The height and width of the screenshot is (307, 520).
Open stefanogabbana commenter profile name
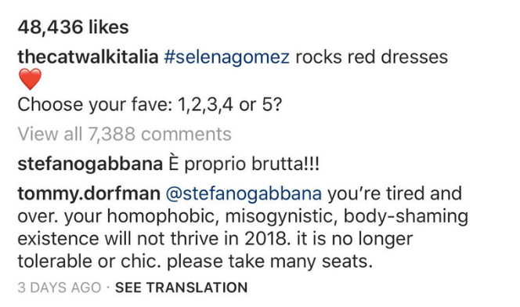tap(90, 164)
